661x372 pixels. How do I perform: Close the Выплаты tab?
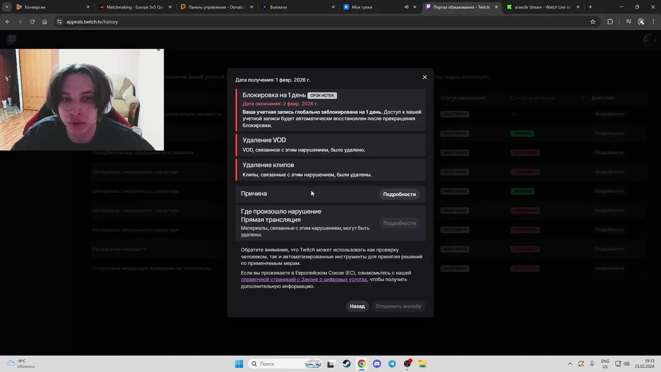point(333,7)
